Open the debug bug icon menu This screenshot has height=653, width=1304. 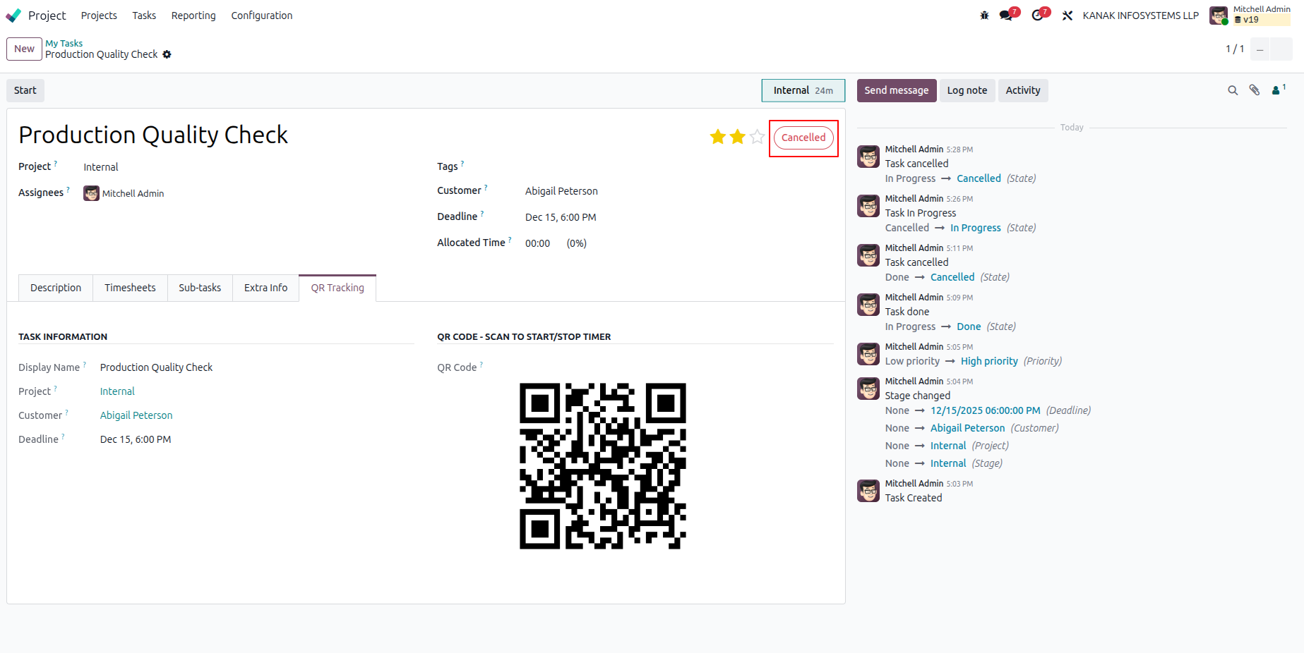[984, 16]
